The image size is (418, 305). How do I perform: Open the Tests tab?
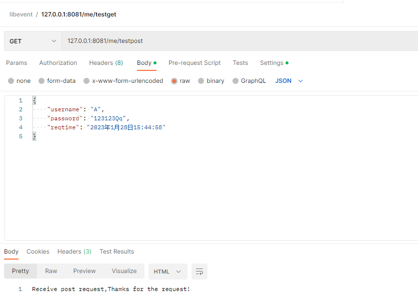240,63
